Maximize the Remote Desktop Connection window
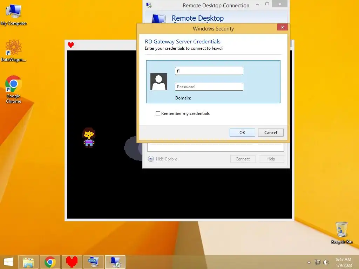Screen dimensions: 359x269 pyautogui.click(x=267, y=4)
